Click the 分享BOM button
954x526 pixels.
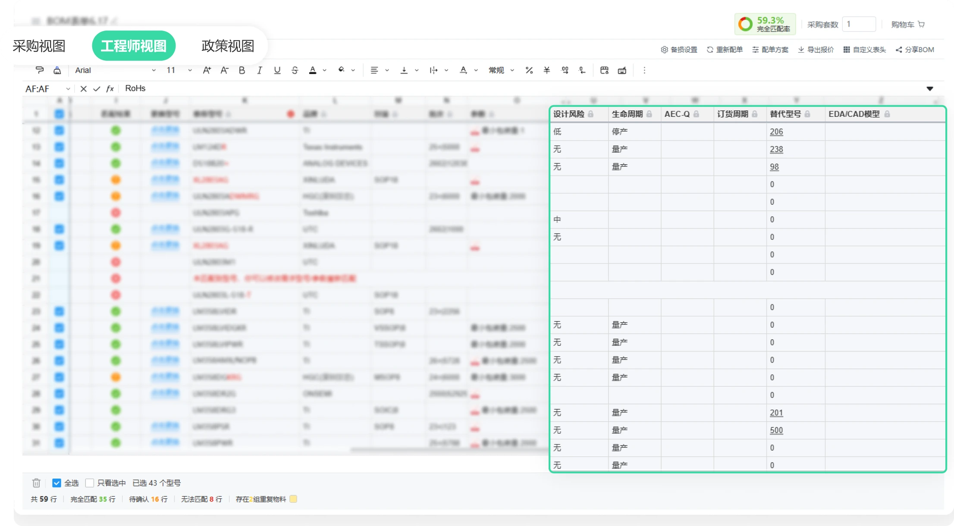tap(915, 50)
